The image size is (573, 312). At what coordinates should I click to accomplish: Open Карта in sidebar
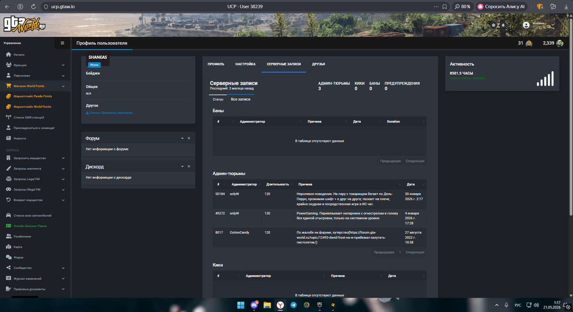[x=18, y=247]
